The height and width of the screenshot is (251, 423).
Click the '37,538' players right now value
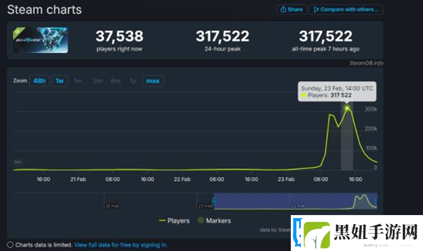tap(119, 36)
